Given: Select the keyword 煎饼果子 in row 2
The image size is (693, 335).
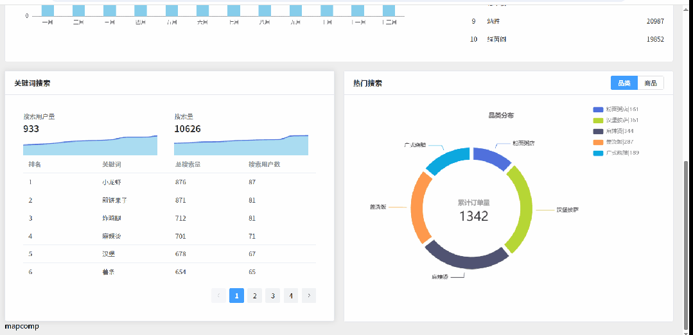Looking at the screenshot, I should click(x=114, y=200).
